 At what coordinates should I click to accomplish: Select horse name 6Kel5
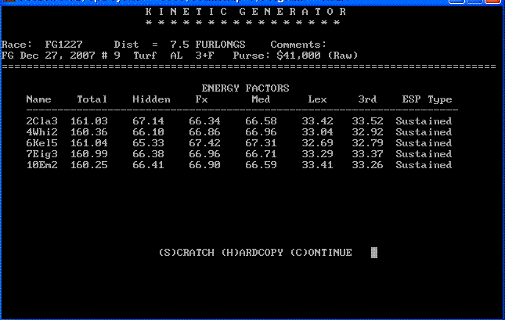pyautogui.click(x=41, y=143)
